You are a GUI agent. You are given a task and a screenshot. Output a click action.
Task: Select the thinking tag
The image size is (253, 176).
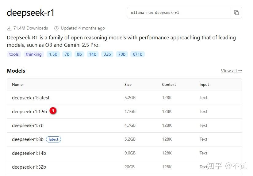[34, 54]
